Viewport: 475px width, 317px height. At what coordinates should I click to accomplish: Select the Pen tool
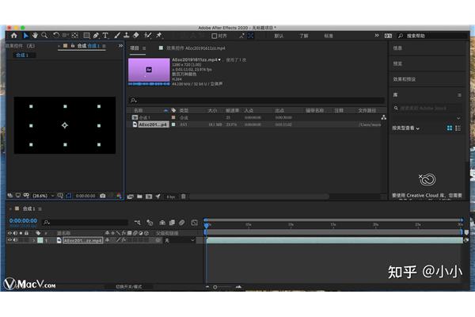click(96, 36)
